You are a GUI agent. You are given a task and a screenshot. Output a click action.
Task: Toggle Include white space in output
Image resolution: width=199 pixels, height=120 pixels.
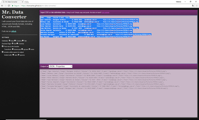[3, 52]
